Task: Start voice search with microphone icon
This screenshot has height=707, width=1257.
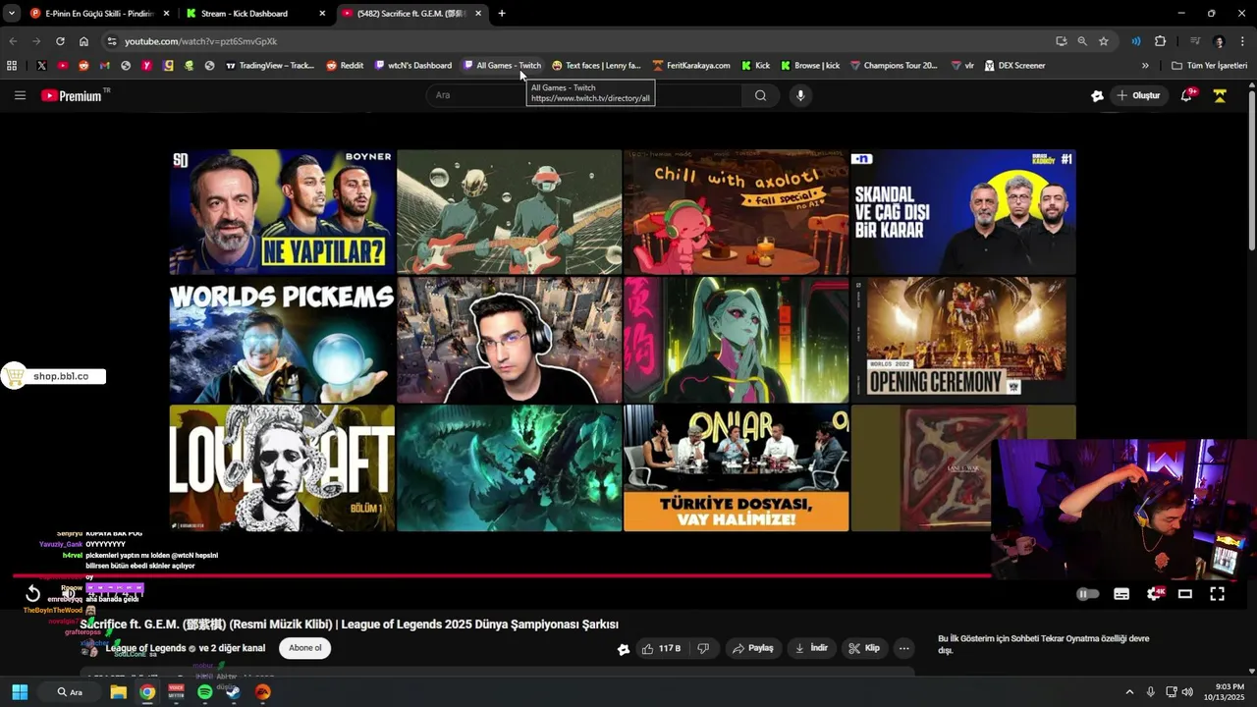Action: pyautogui.click(x=800, y=95)
